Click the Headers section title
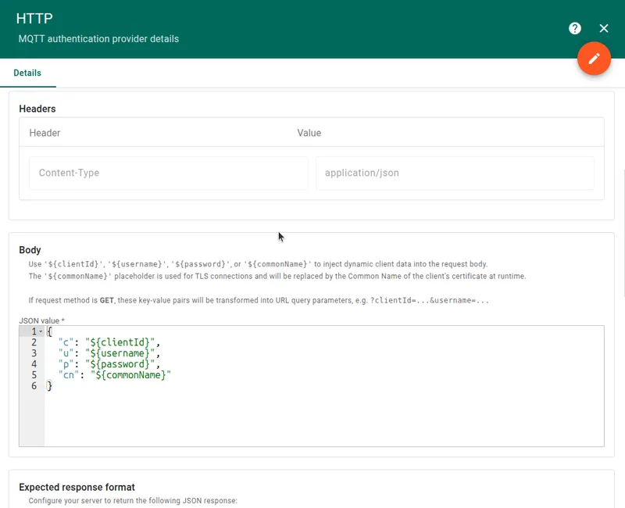This screenshot has width=625, height=508. (x=37, y=109)
